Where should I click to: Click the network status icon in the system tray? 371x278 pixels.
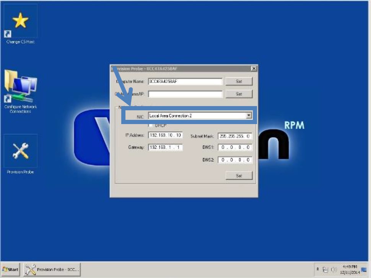pos(325,270)
